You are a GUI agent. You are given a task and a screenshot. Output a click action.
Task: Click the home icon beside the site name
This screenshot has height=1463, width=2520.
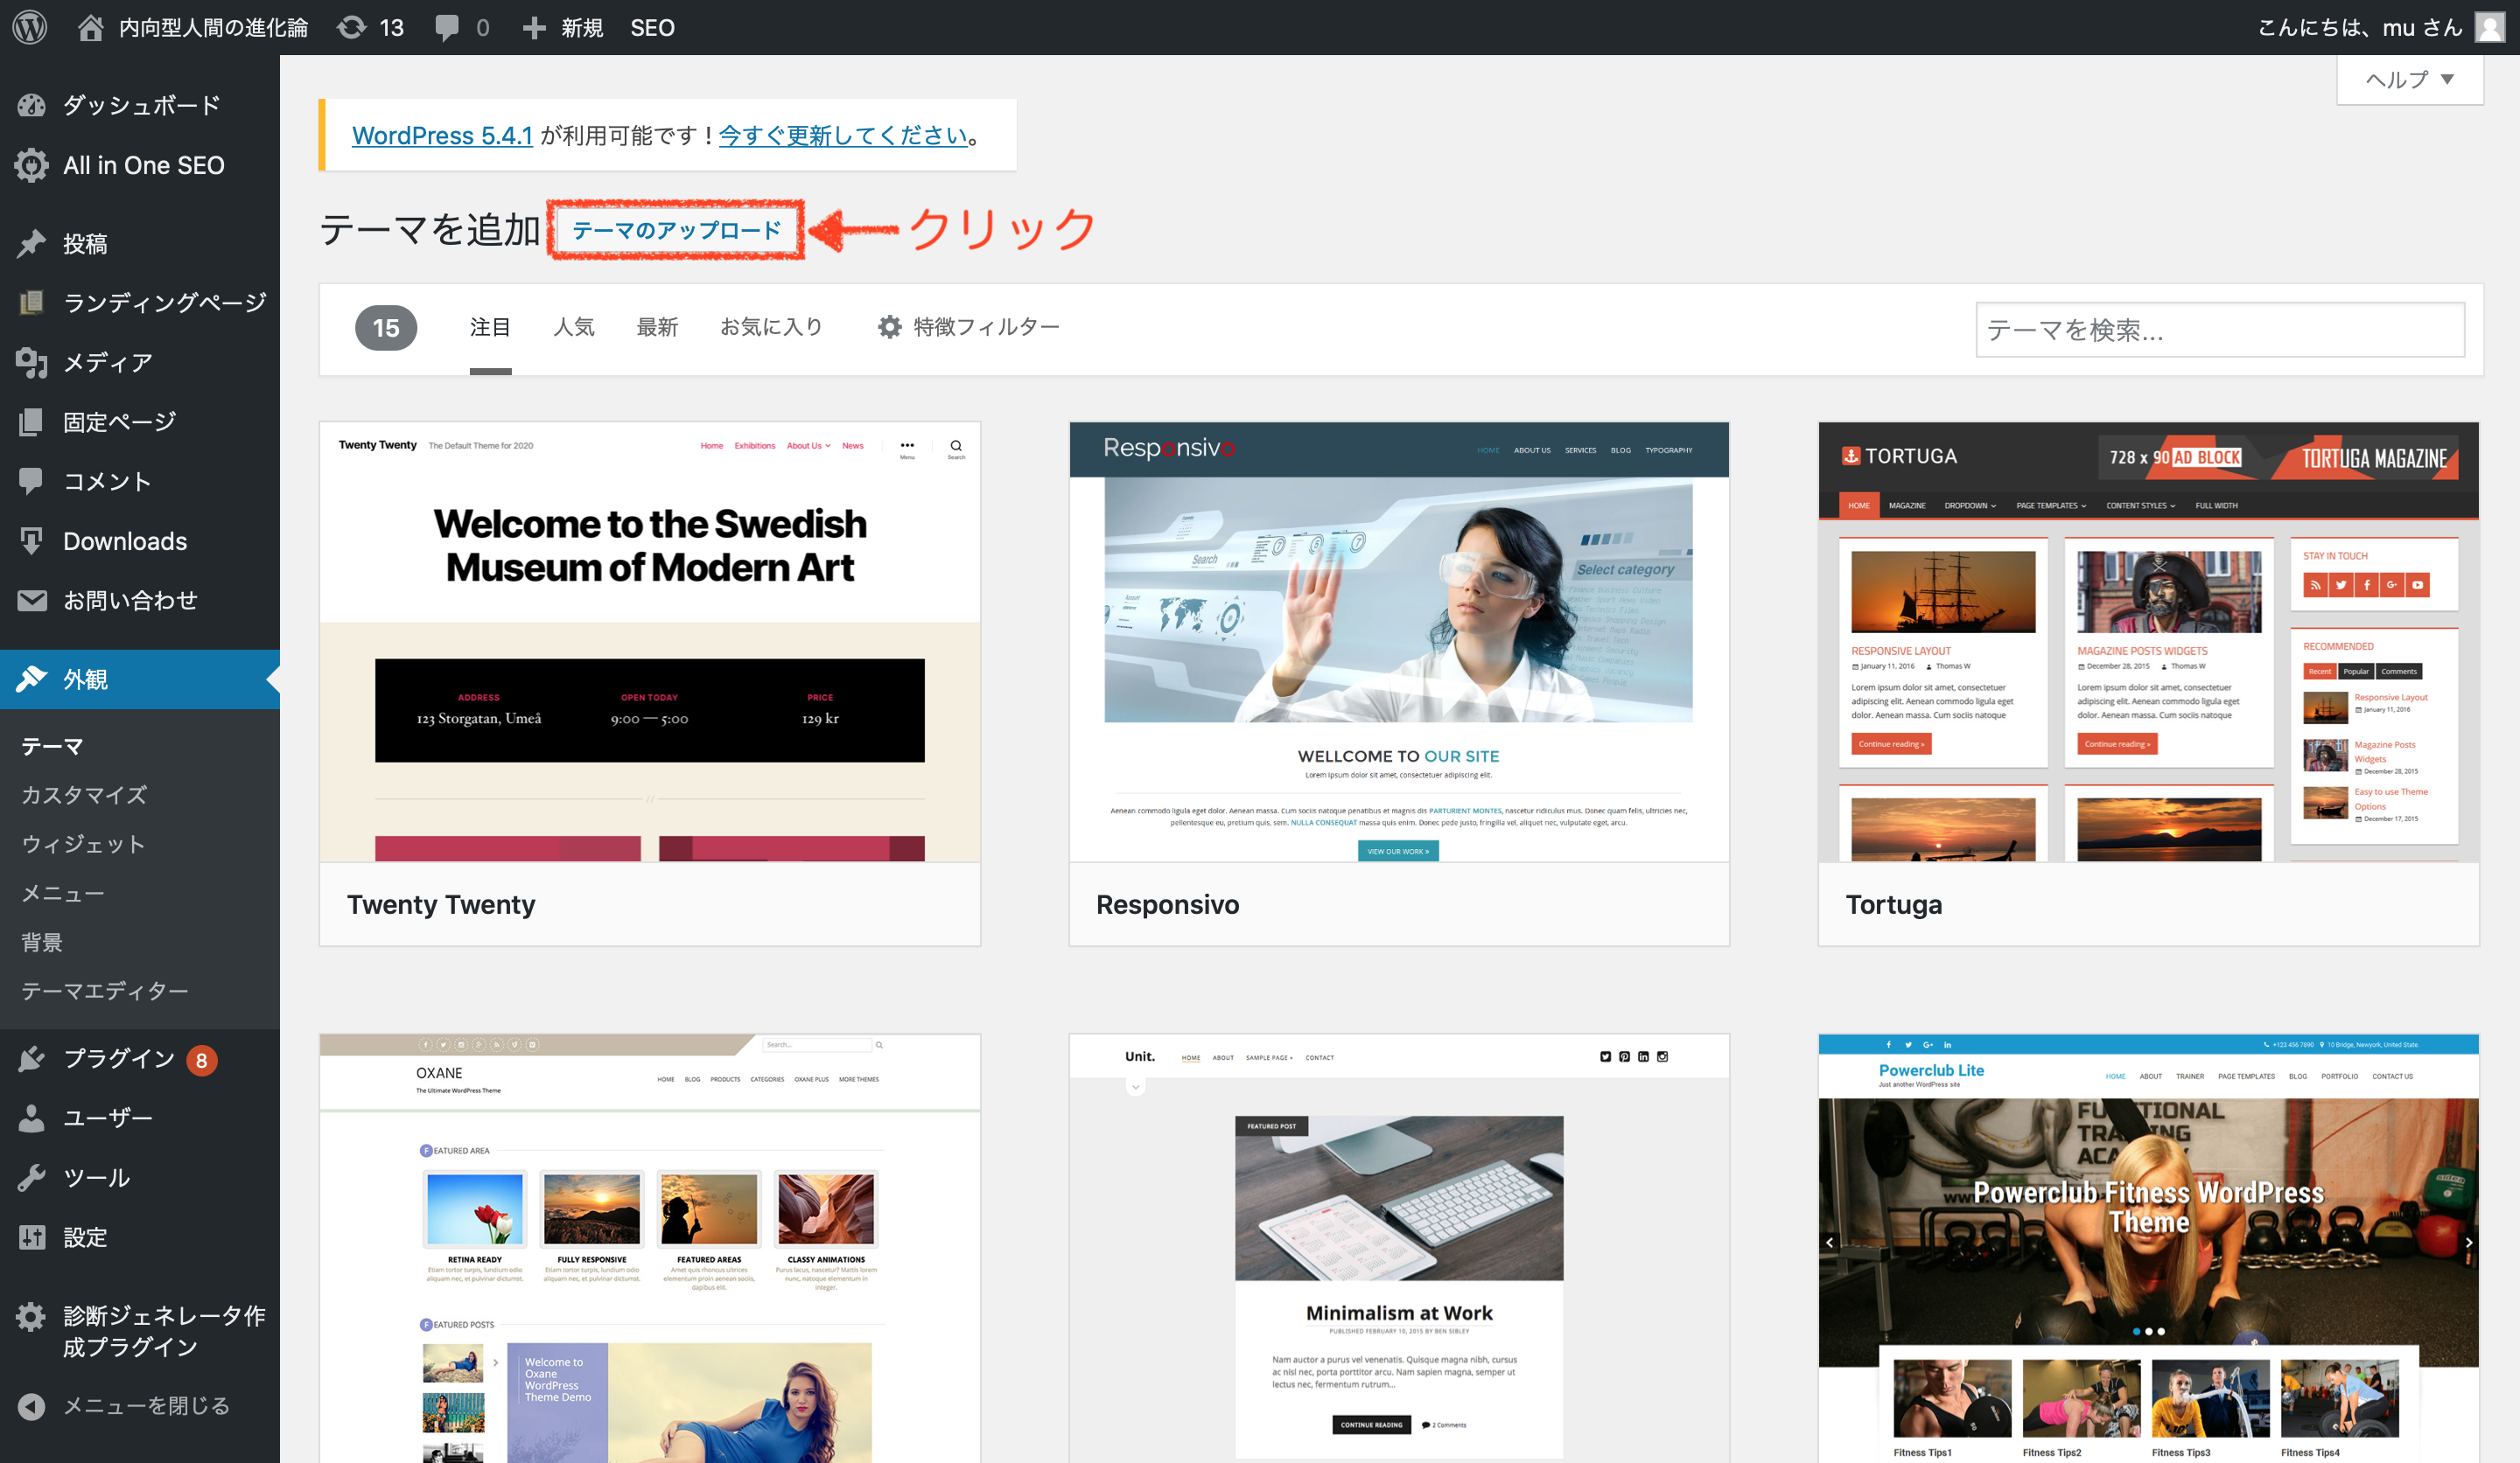(91, 27)
